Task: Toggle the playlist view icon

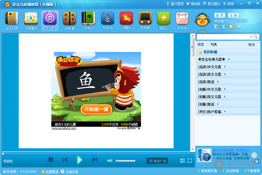Action: coord(183,161)
